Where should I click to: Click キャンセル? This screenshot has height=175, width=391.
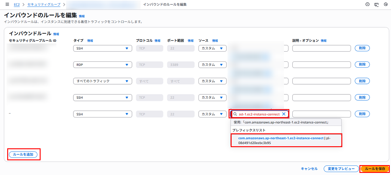click(309, 169)
